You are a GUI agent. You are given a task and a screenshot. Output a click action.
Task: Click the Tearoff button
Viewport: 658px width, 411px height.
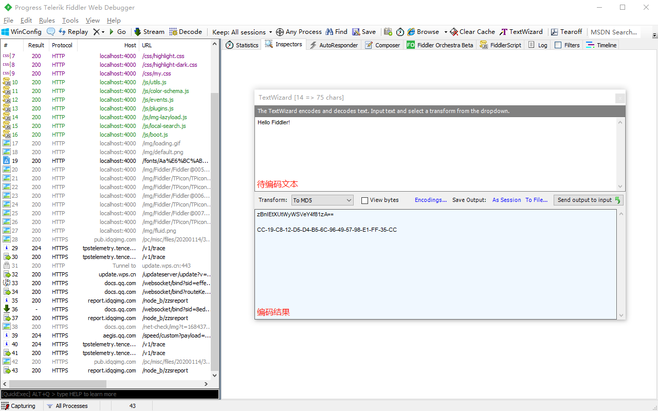pos(566,32)
